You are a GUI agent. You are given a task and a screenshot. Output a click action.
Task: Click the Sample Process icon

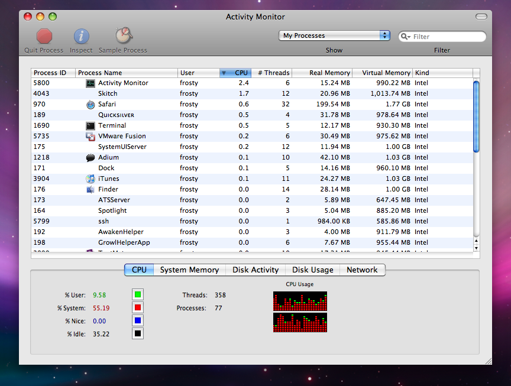(x=123, y=36)
